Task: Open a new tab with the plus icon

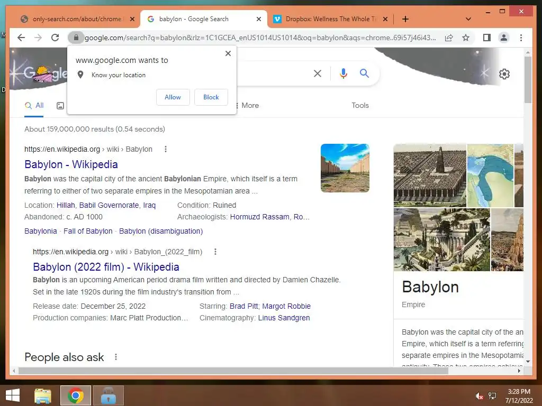Action: [405, 19]
